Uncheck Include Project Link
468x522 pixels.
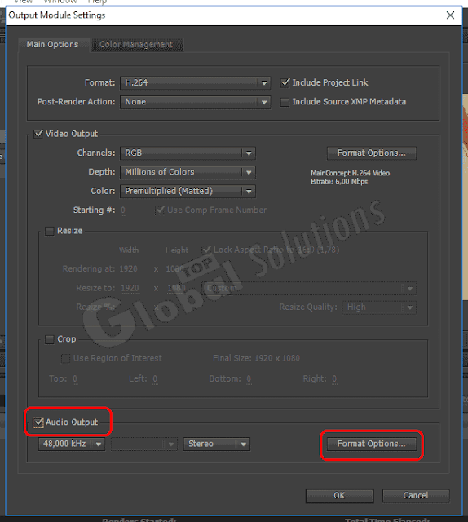point(285,82)
